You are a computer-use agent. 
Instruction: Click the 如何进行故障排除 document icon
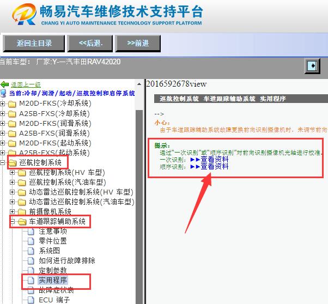(31, 261)
